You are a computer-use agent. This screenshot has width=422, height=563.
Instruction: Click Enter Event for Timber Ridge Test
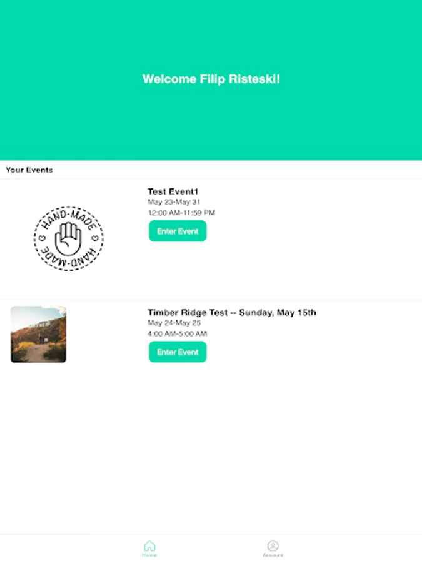point(178,352)
